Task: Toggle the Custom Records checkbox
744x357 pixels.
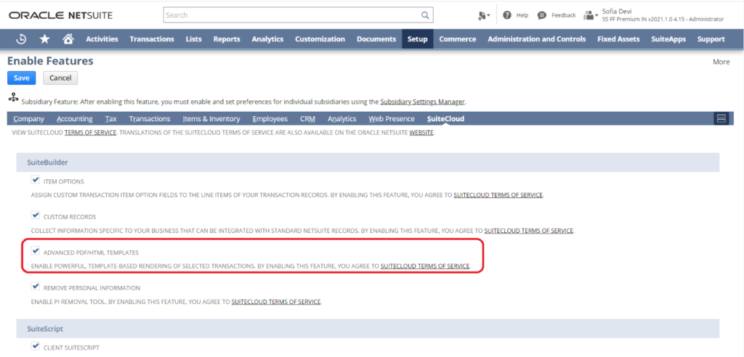Action: [36, 216]
